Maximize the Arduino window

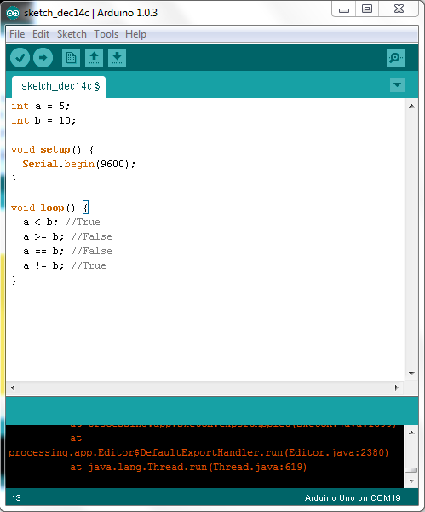point(367,9)
